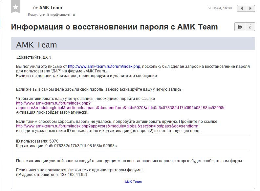Viewport: 260px width, 191px height.
Task: Click the AMK Team banner title
Action: point(36,45)
